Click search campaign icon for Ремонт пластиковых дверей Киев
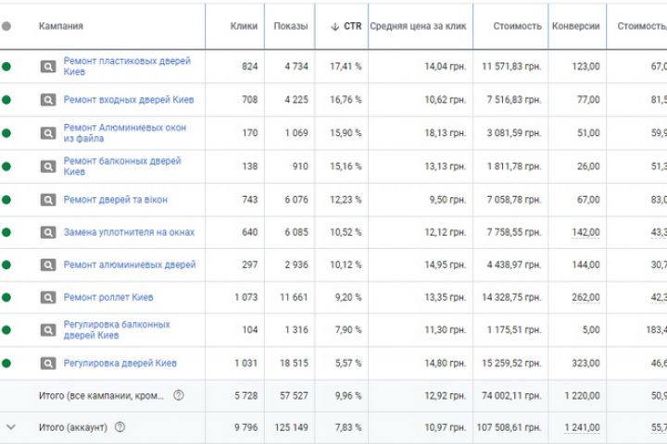Screen dimensions: 667x444 pos(48,67)
